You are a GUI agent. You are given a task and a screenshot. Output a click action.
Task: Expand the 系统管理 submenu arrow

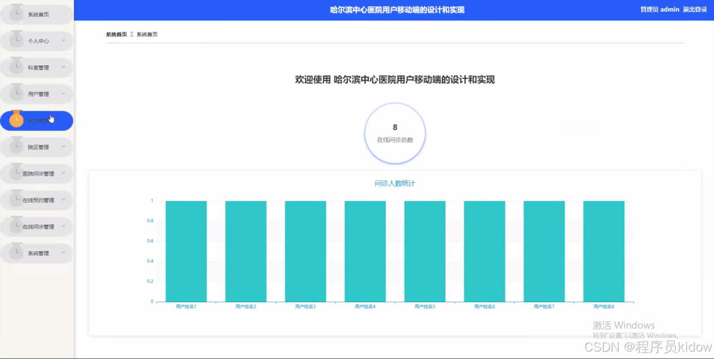point(63,253)
